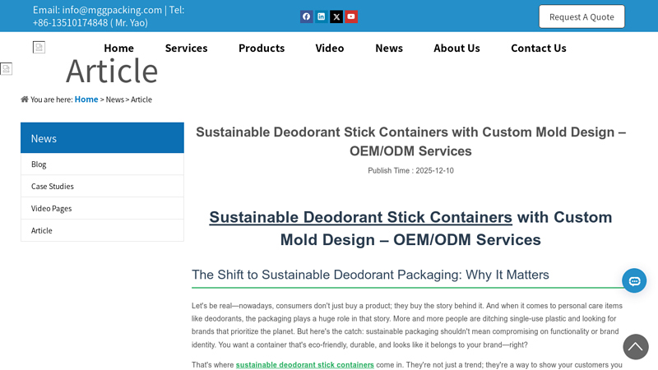Select Video Pages in the sidebar

point(102,209)
